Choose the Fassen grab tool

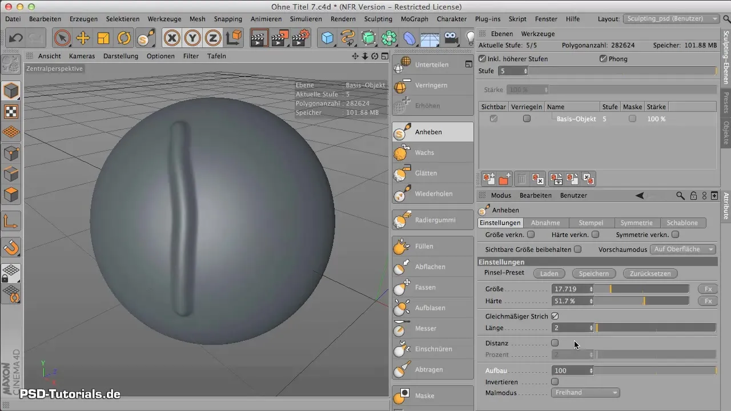433,287
